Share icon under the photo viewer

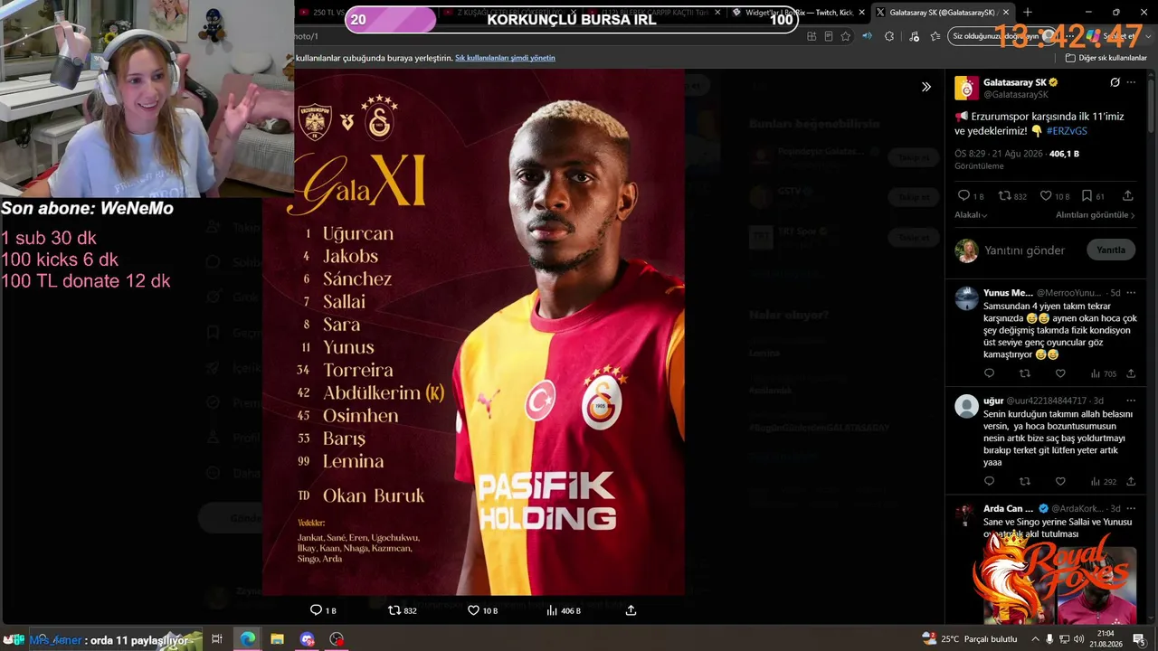point(631,610)
